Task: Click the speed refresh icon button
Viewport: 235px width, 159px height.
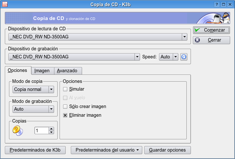Action: [183, 57]
